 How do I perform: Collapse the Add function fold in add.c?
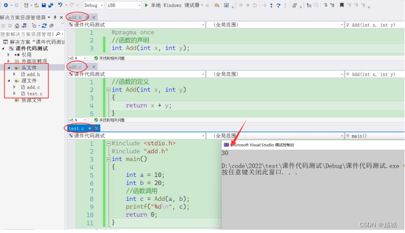(x=108, y=90)
